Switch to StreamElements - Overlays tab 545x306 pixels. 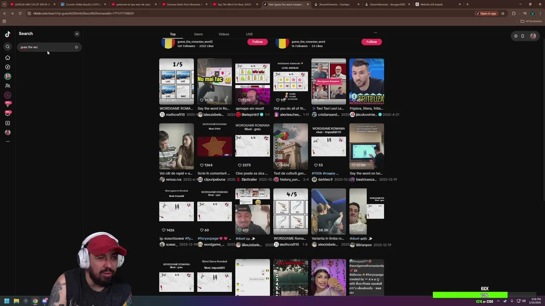tap(337, 4)
